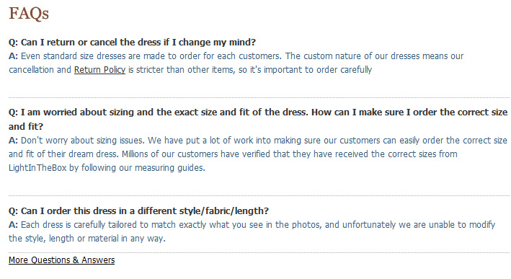The image size is (511, 279).
Task: Click the answer mentioning LightInTheBox measuring guides
Action: click(258, 154)
